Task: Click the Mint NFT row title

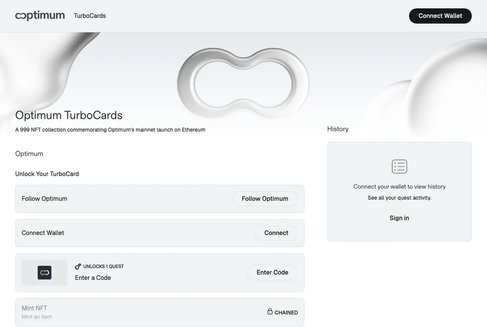Action: (34, 308)
